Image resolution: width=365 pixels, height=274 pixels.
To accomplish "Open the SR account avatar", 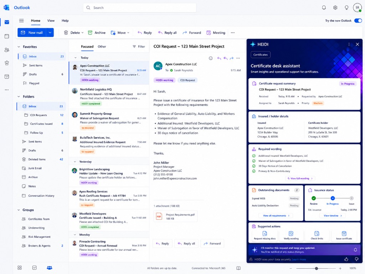I will pos(357,8).
